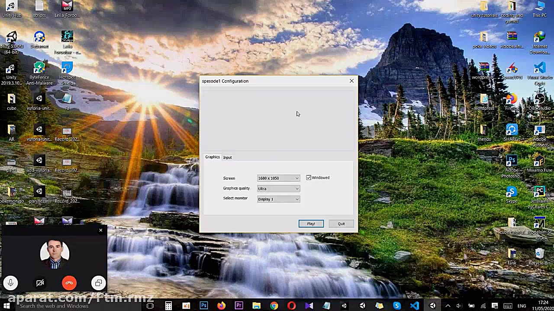Close the spesode1 Configuration dialog
The image size is (554, 311).
click(x=351, y=81)
